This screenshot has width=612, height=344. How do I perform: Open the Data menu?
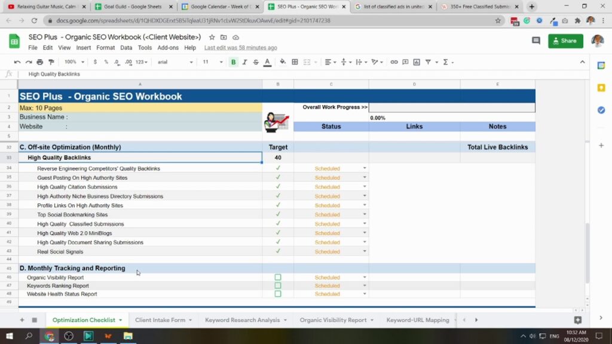click(x=126, y=48)
